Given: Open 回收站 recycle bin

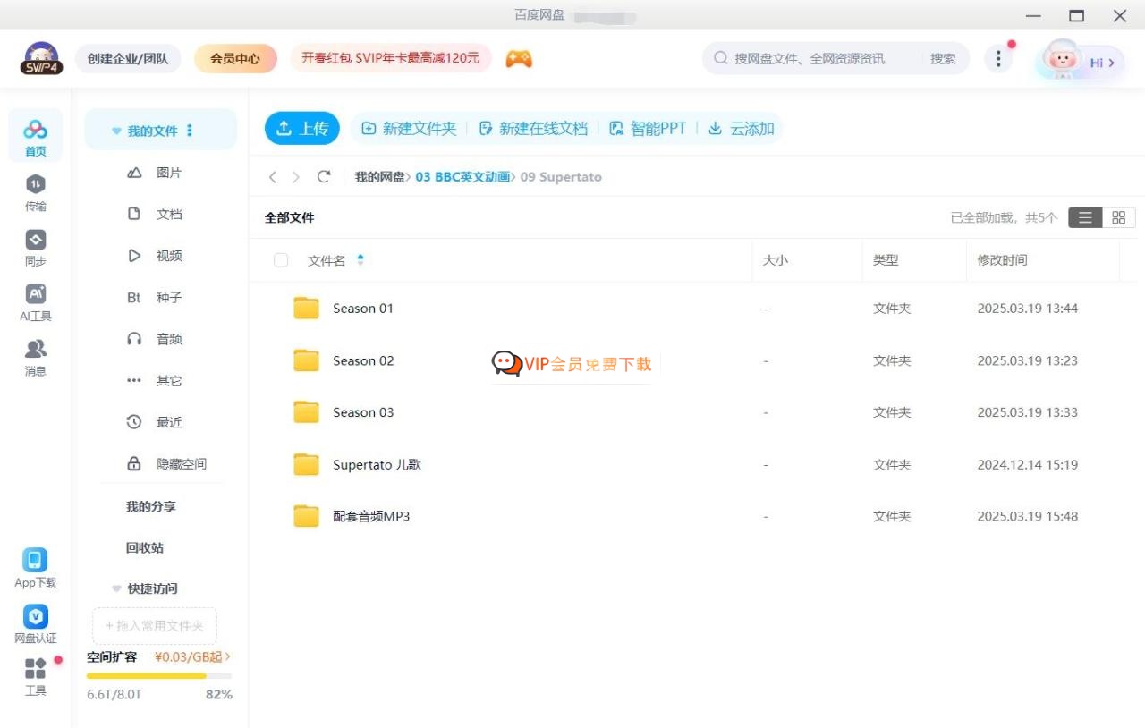Looking at the screenshot, I should (144, 547).
